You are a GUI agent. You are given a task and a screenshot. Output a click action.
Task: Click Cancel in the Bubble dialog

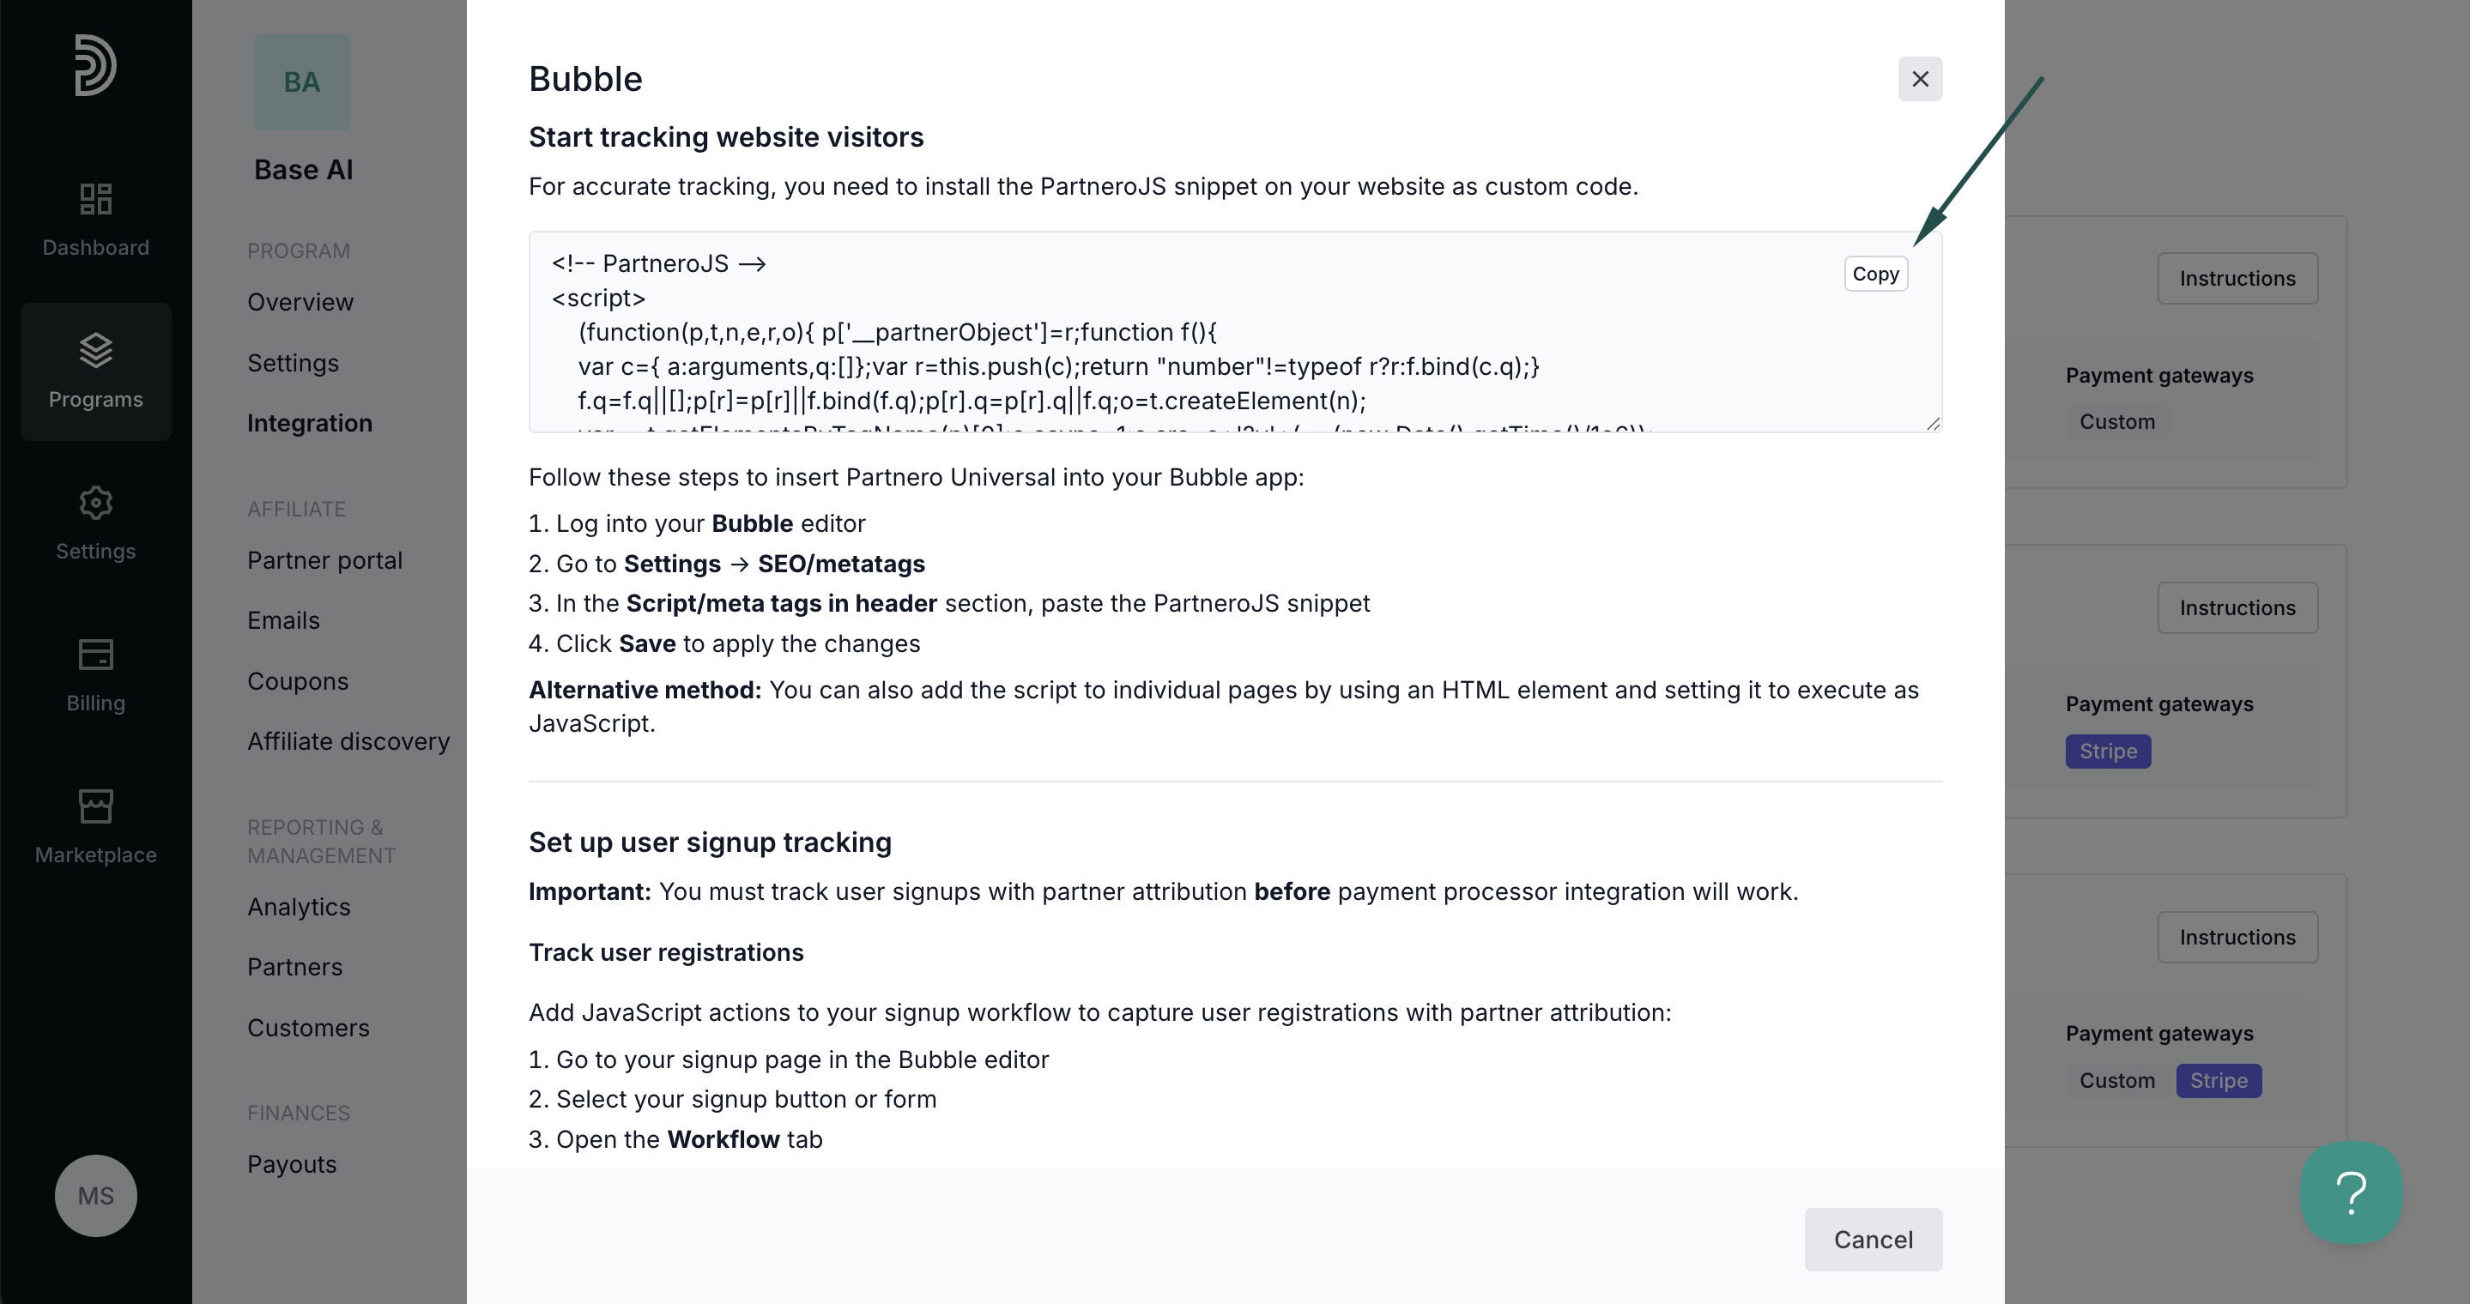click(1873, 1239)
